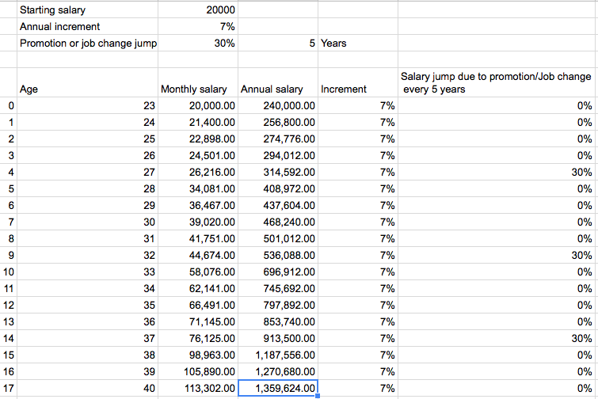Select annual salary 536,088.00
The width and height of the screenshot is (598, 399).
278,255
